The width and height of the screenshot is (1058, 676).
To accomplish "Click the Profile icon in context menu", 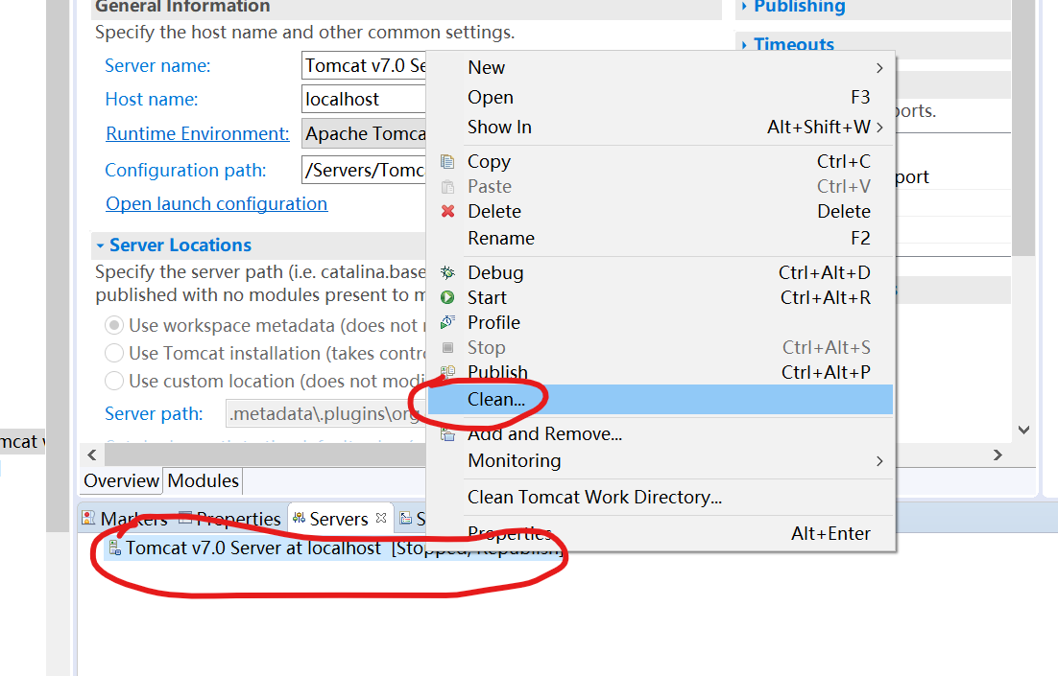I will [x=447, y=322].
